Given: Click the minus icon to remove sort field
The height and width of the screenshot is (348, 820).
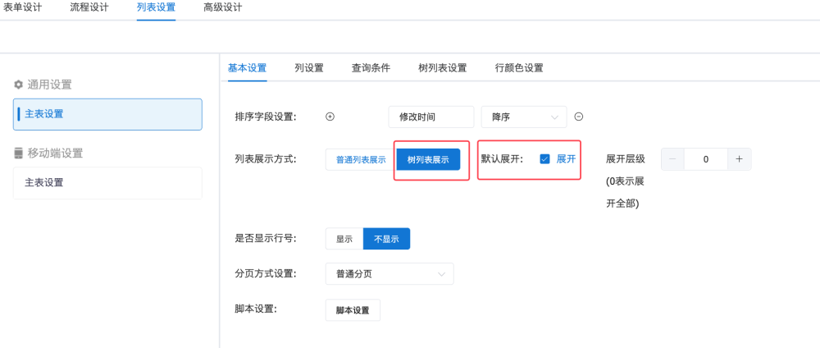Looking at the screenshot, I should point(578,117).
